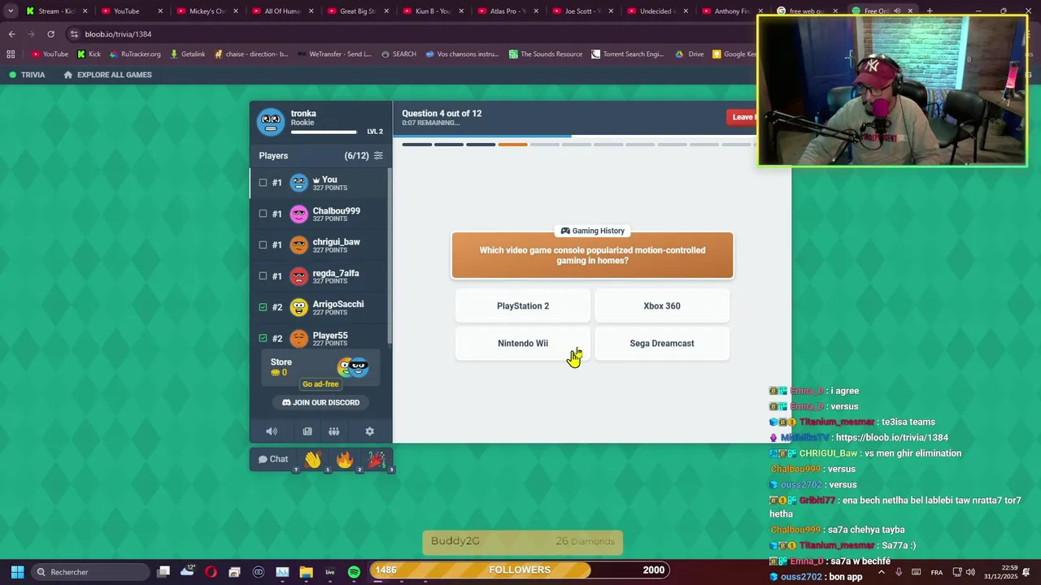Viewport: 1041px width, 585px height.
Task: Click Join Our Discord button
Action: (320, 403)
